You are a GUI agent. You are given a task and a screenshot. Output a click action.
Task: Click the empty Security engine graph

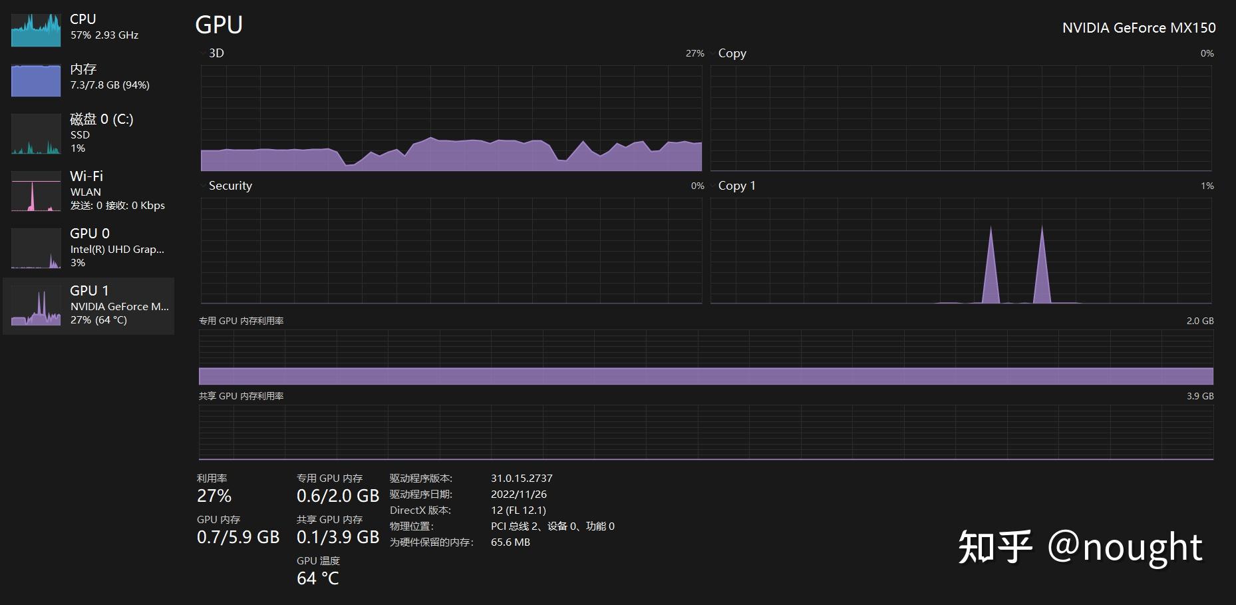click(x=451, y=251)
